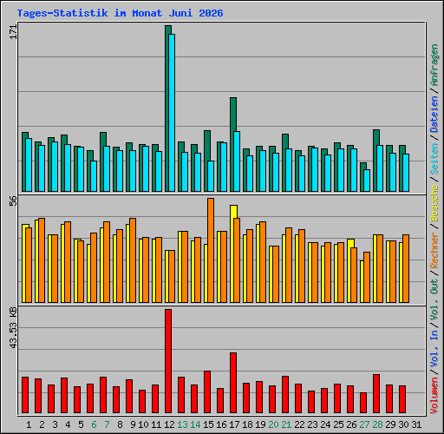Screen dimensions: 444x434
Task: Click the green weekend day label '20'
Action: pyautogui.click(x=274, y=424)
